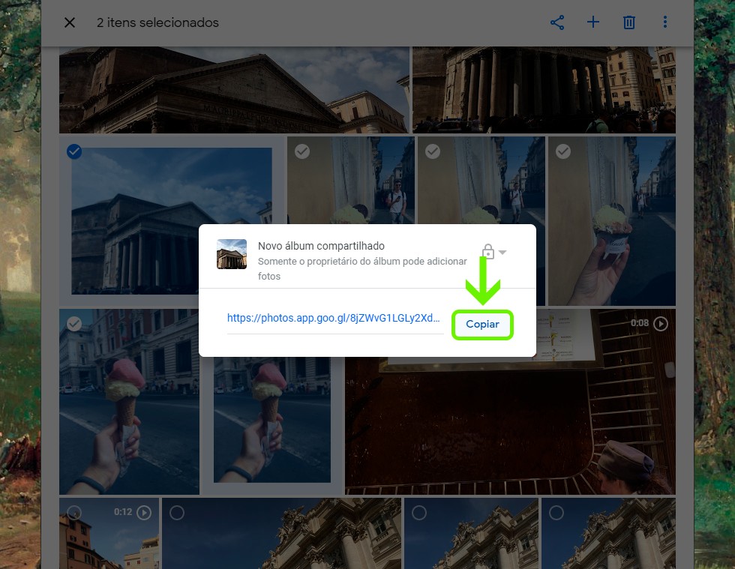Click the lock icon in share dialog
735x569 pixels.
pyautogui.click(x=487, y=251)
